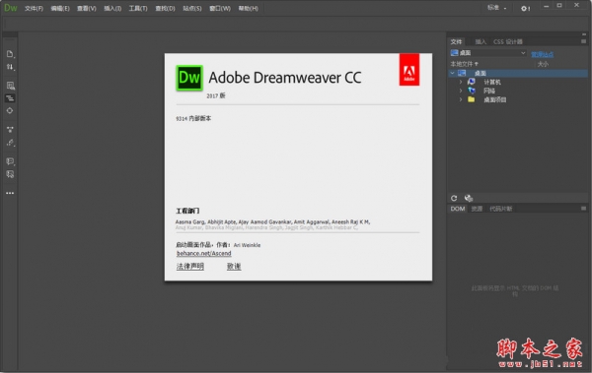Screen dimensions: 592x373
Task: Click the file management up/down arrows icon
Action: [10, 67]
